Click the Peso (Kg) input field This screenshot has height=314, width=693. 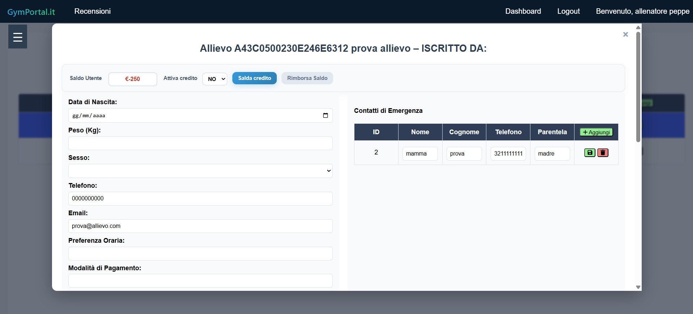[x=200, y=143]
